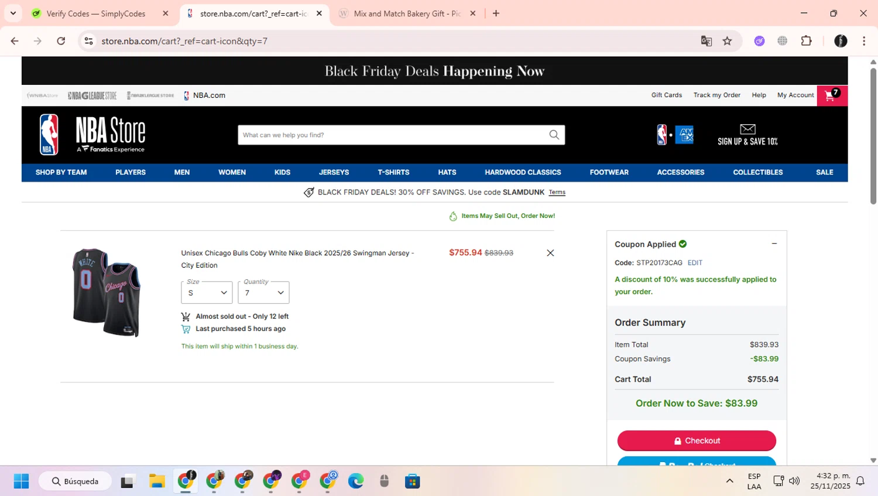The height and width of the screenshot is (496, 878).
Task: Open the notifications bell in the taskbar
Action: pos(860,481)
